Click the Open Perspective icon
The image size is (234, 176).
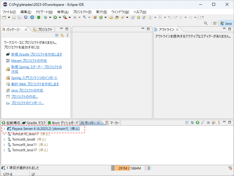pyautogui.click(x=215, y=23)
